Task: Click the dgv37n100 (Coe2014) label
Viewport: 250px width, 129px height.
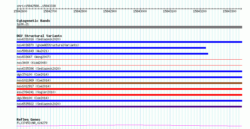Action: [33, 74]
